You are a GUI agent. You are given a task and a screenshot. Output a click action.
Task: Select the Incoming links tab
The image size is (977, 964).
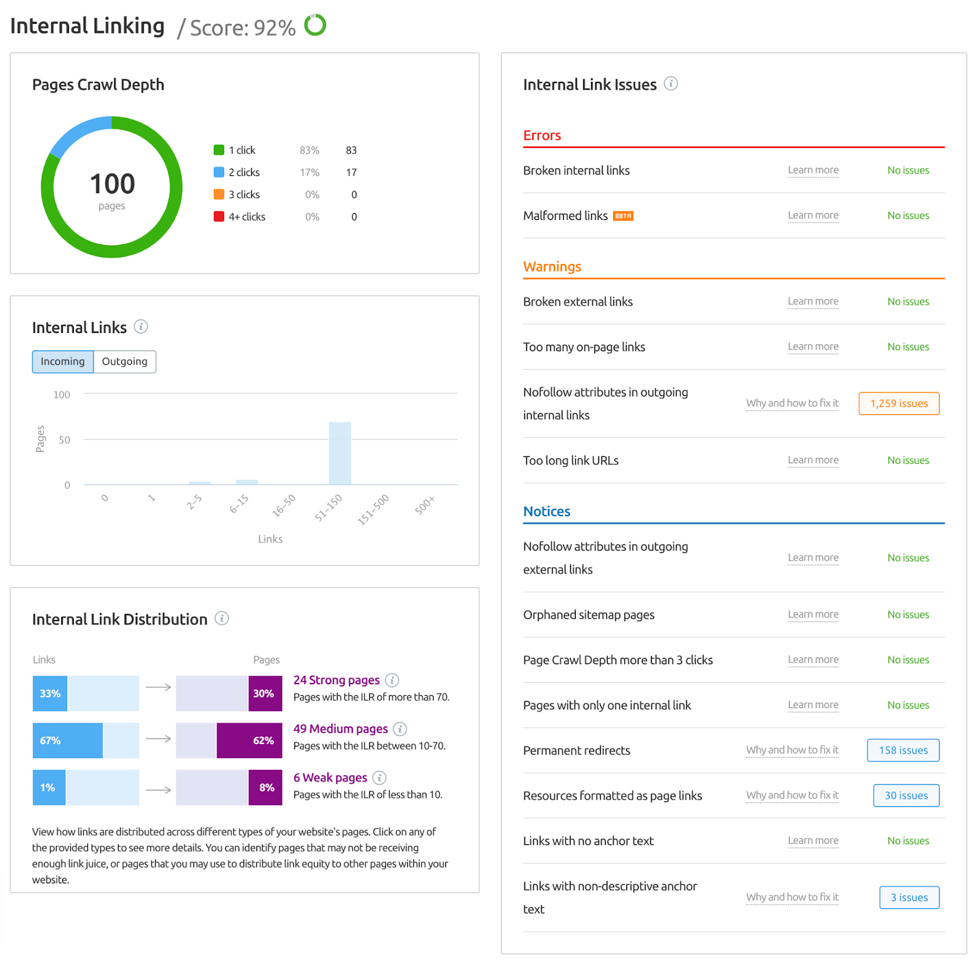pyautogui.click(x=63, y=362)
